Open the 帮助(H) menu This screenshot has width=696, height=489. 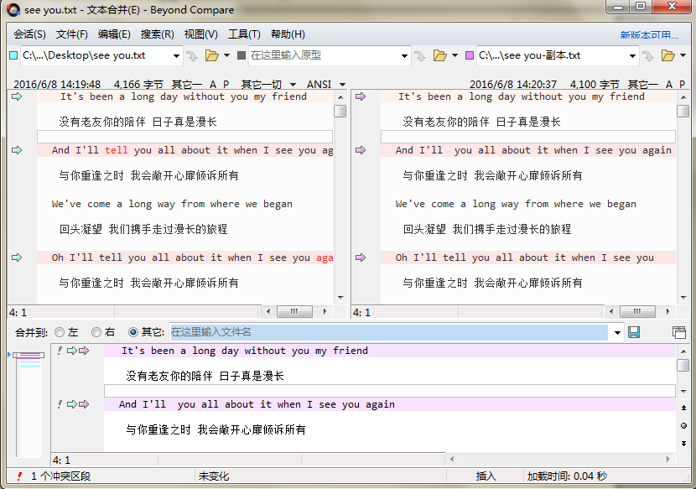click(287, 34)
